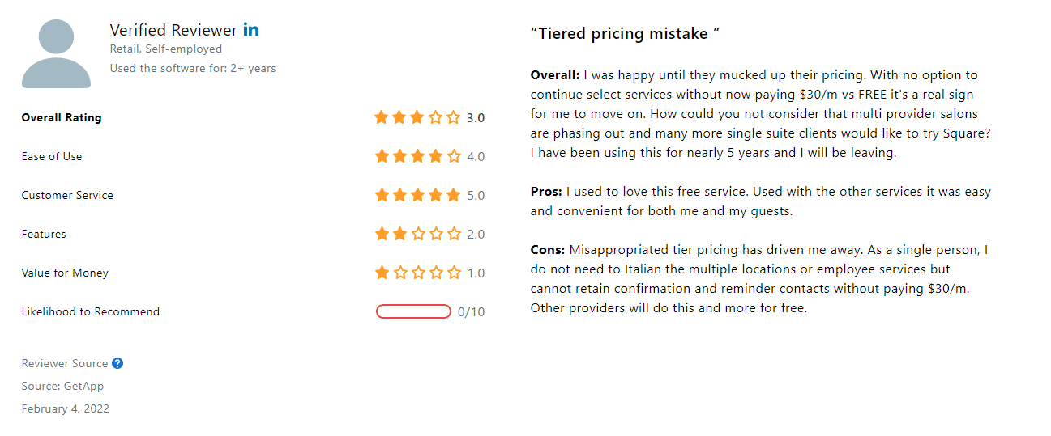
Task: Click the Source: GetApp text
Action: tap(62, 386)
